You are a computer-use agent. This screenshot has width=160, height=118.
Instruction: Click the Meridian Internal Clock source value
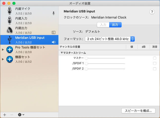tap(109, 18)
